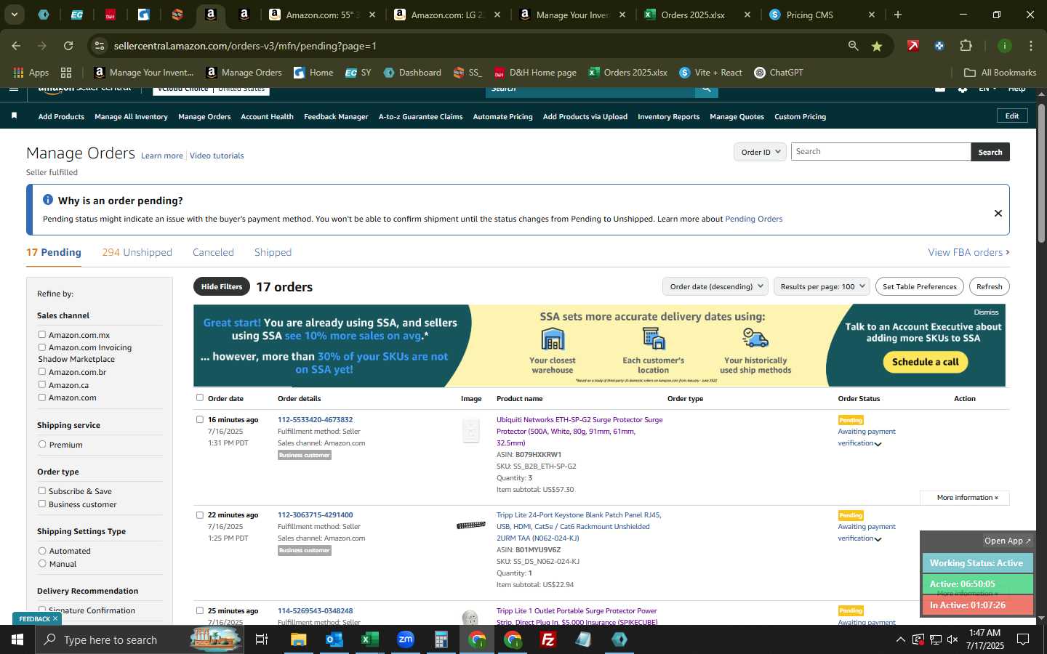The height and width of the screenshot is (654, 1047).
Task: Tick the select-all orders checkbox in the header
Action: tap(200, 397)
